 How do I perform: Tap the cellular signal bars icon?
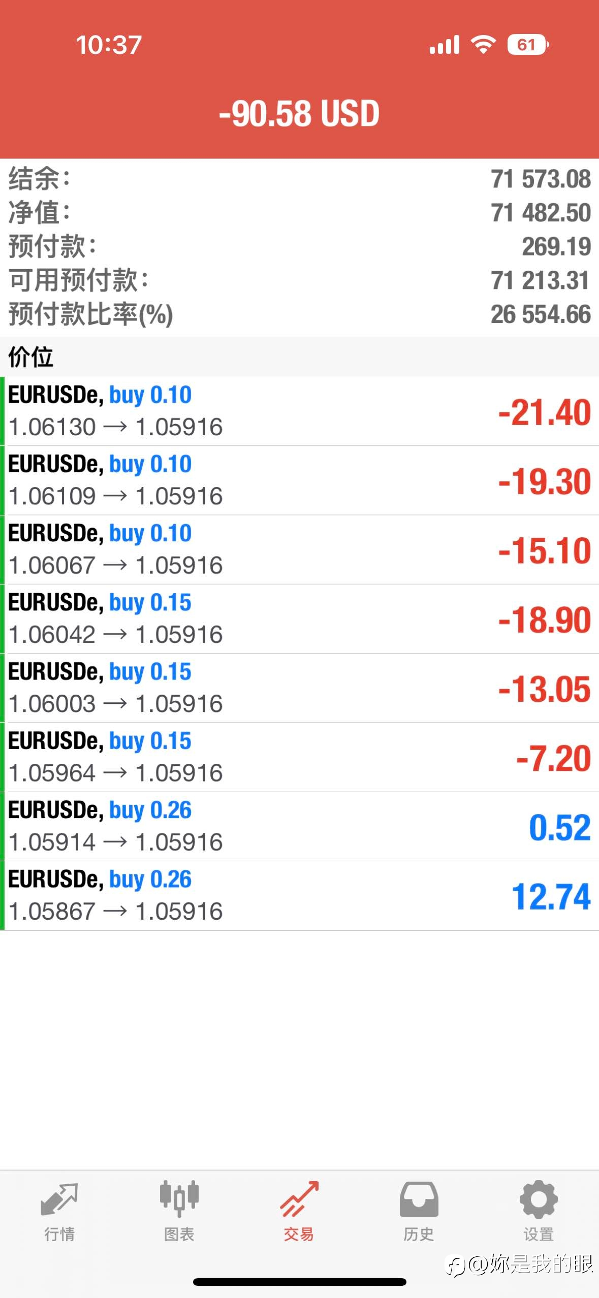(445, 45)
